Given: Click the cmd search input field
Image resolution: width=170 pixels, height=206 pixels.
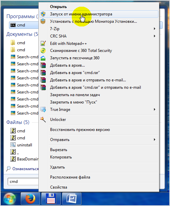Looking at the screenshot, I should pyautogui.click(x=23, y=182).
